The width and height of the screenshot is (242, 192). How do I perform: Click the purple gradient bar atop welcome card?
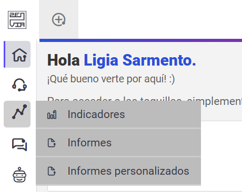[140, 40]
